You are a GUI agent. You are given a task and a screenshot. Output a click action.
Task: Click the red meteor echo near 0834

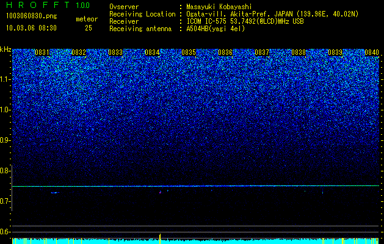click(x=160, y=193)
